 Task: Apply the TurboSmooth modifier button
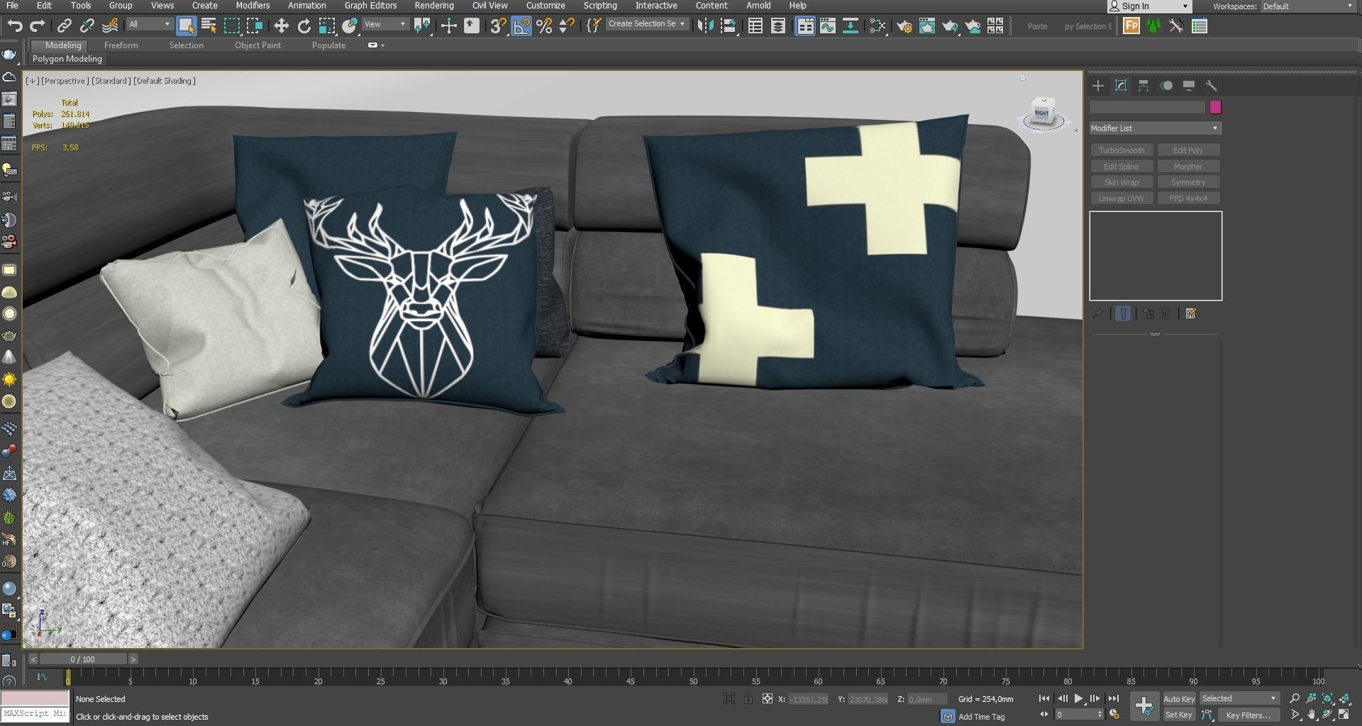pos(1122,150)
